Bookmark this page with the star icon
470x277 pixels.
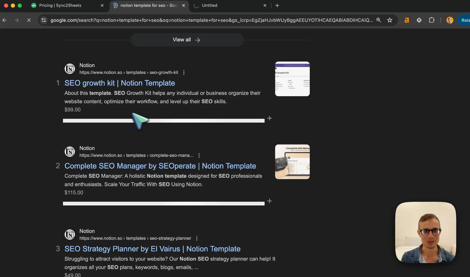390,20
